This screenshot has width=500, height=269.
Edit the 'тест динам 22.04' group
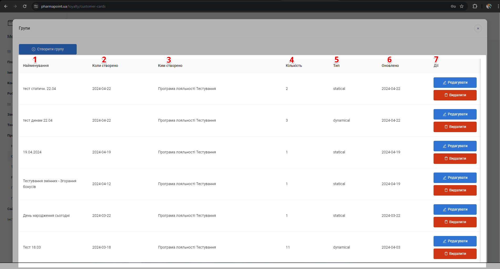[x=455, y=114]
